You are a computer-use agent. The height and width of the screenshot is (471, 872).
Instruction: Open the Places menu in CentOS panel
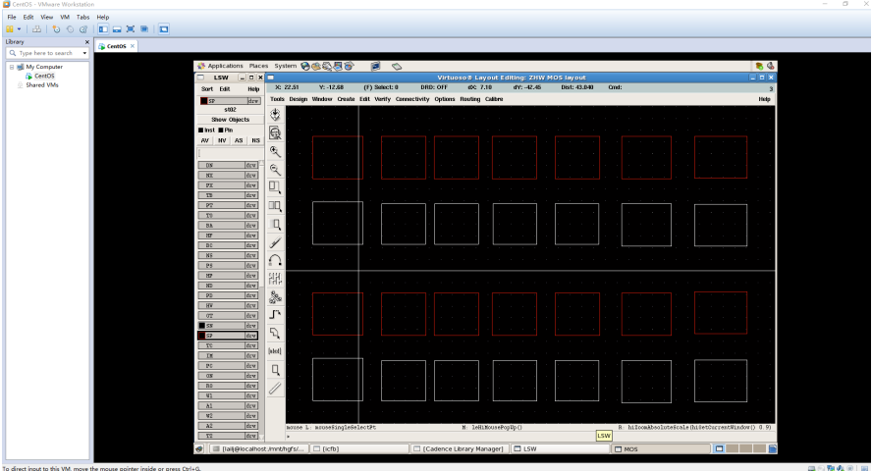click(x=258, y=66)
